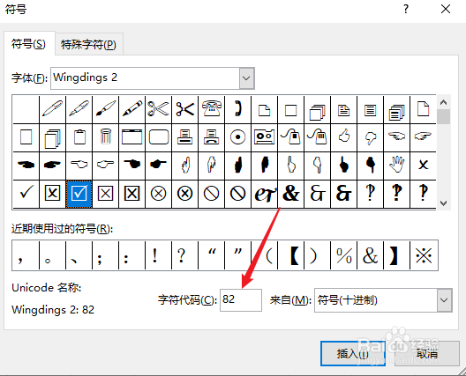The image size is (466, 376).
Task: Open the 字体 font dropdown
Action: click(246, 78)
